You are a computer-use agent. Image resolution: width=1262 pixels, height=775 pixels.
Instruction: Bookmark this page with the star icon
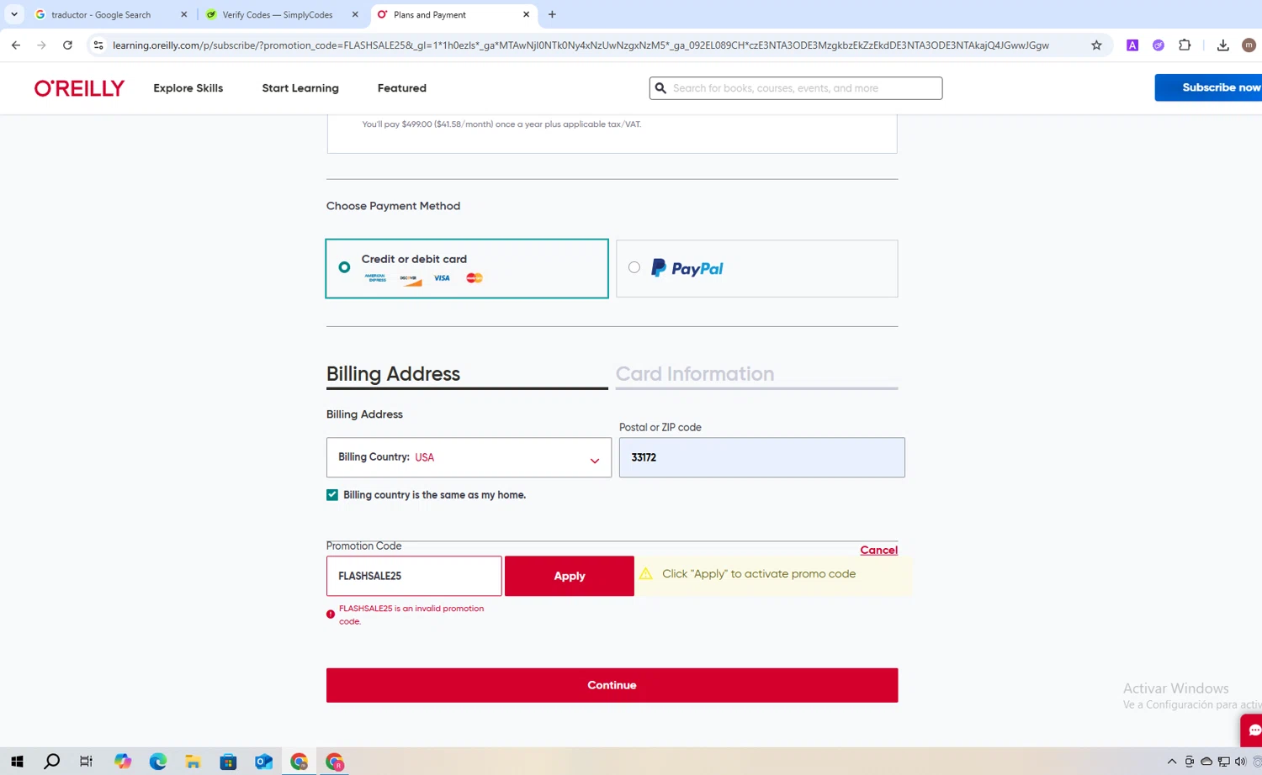pyautogui.click(x=1096, y=45)
